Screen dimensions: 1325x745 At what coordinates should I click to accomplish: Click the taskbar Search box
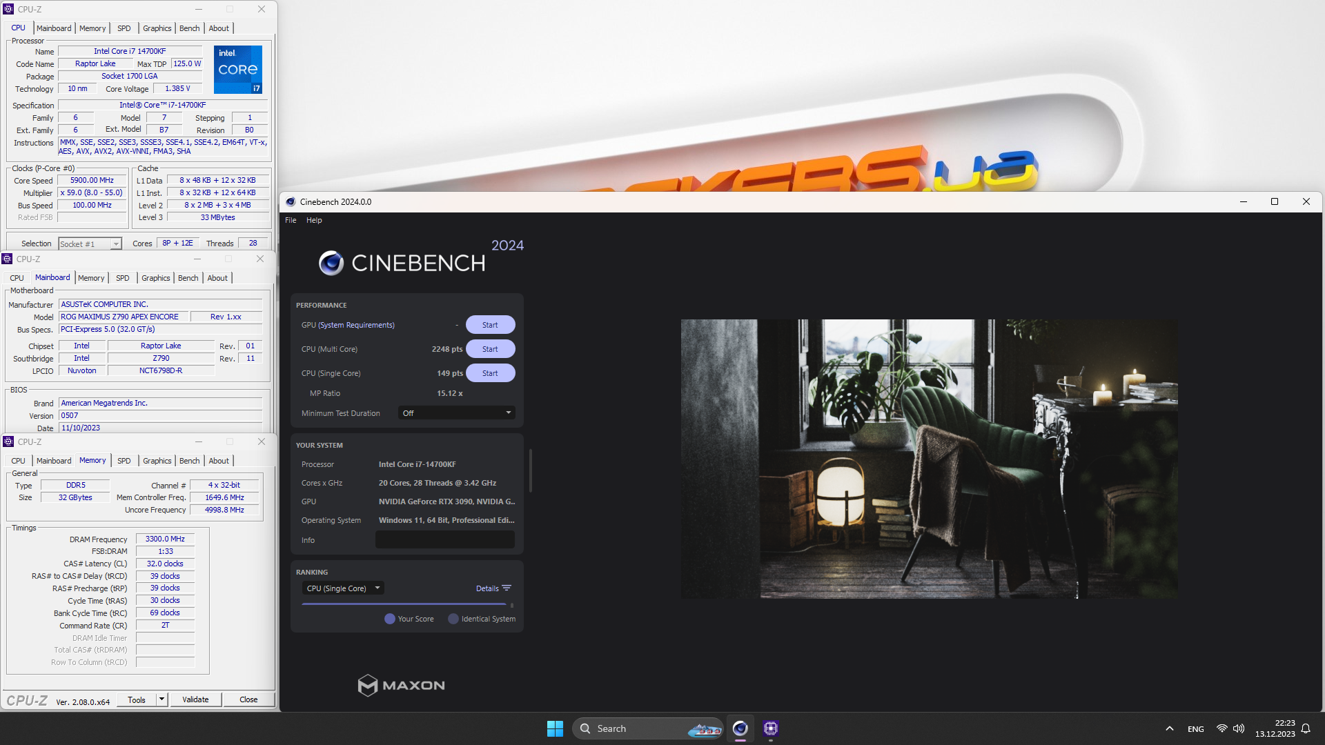coord(647,728)
